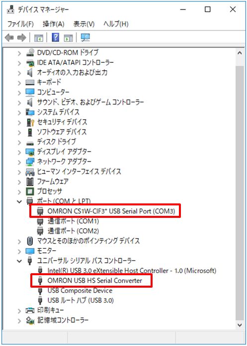
Task: Close the Device Manager window
Action: [x=233, y=9]
